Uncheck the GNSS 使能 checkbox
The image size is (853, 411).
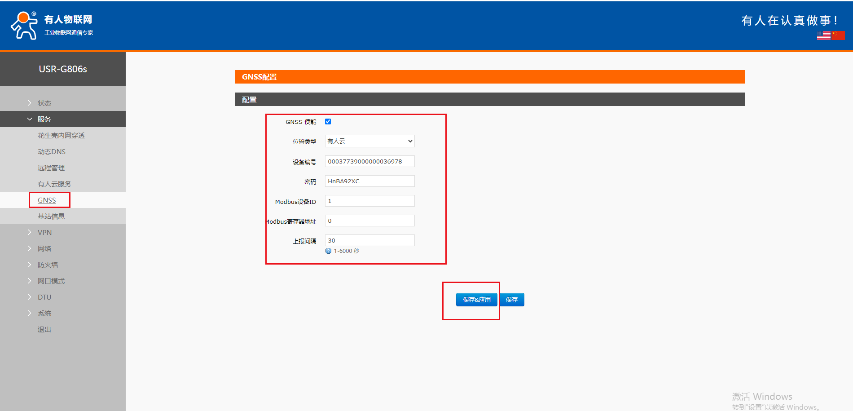[x=328, y=122]
